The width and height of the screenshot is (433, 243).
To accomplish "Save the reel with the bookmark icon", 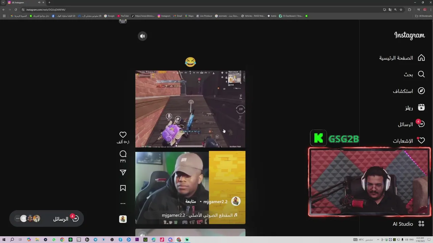I will click(123, 188).
